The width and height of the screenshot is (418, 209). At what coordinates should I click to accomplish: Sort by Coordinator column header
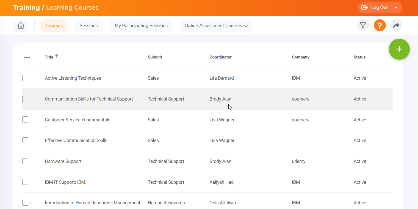point(220,57)
